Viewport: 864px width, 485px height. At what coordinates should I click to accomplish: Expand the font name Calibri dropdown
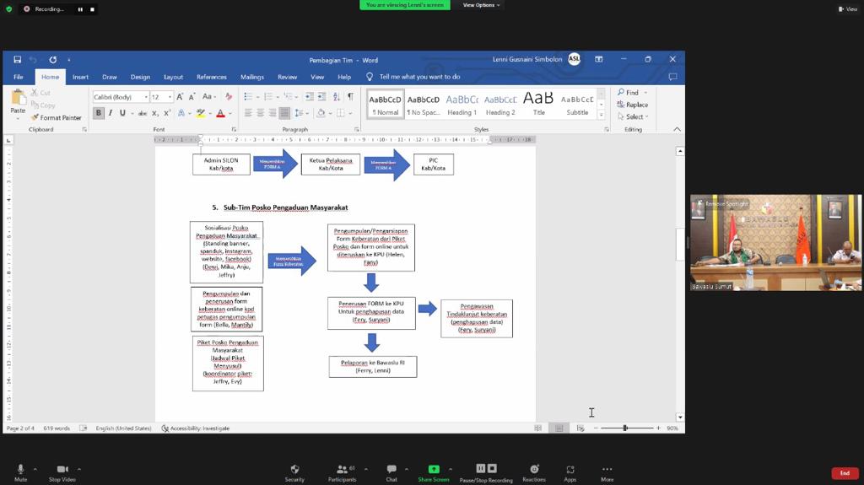click(146, 98)
